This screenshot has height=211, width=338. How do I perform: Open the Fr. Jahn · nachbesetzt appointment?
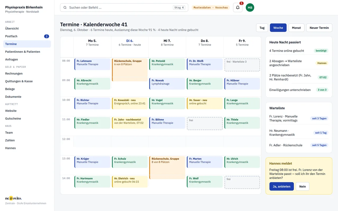click(x=130, y=123)
